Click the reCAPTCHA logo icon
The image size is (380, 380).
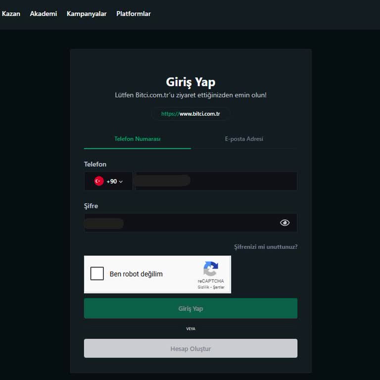(211, 269)
